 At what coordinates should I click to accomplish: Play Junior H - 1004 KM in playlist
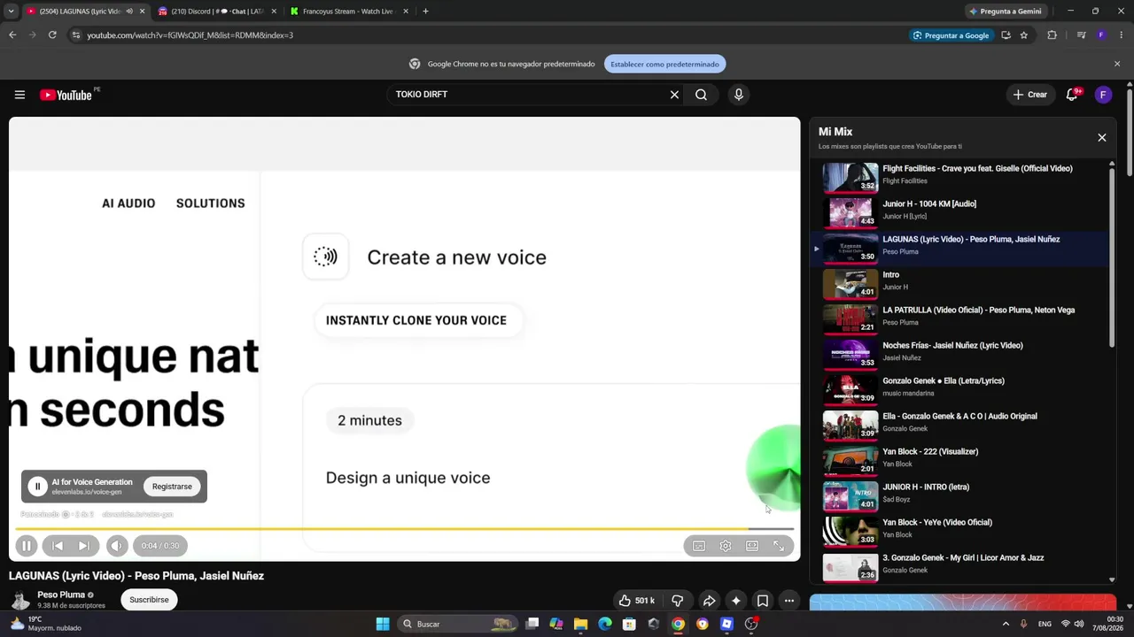tap(960, 212)
